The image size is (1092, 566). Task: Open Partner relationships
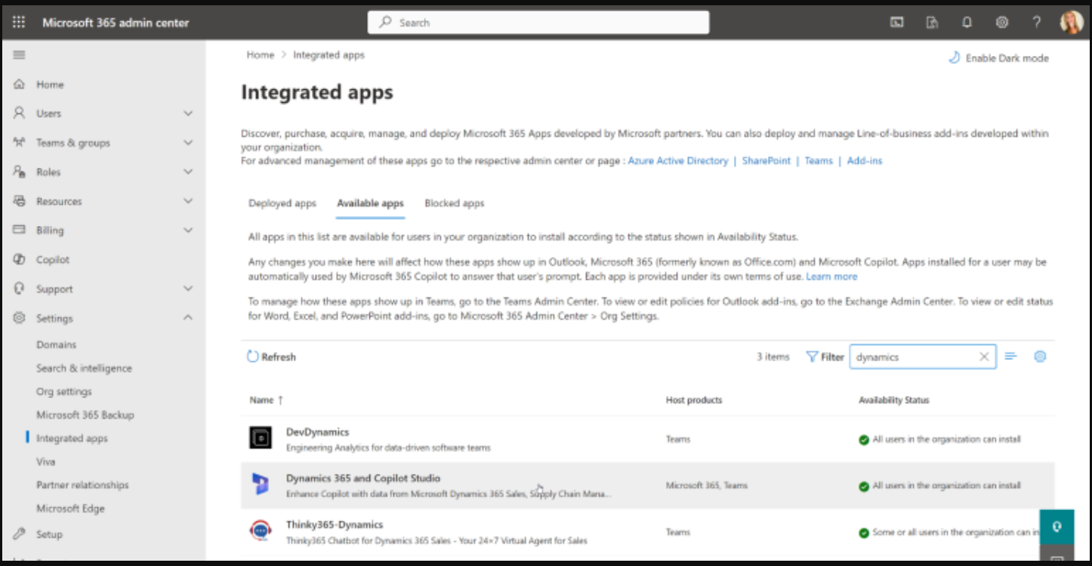coord(82,485)
